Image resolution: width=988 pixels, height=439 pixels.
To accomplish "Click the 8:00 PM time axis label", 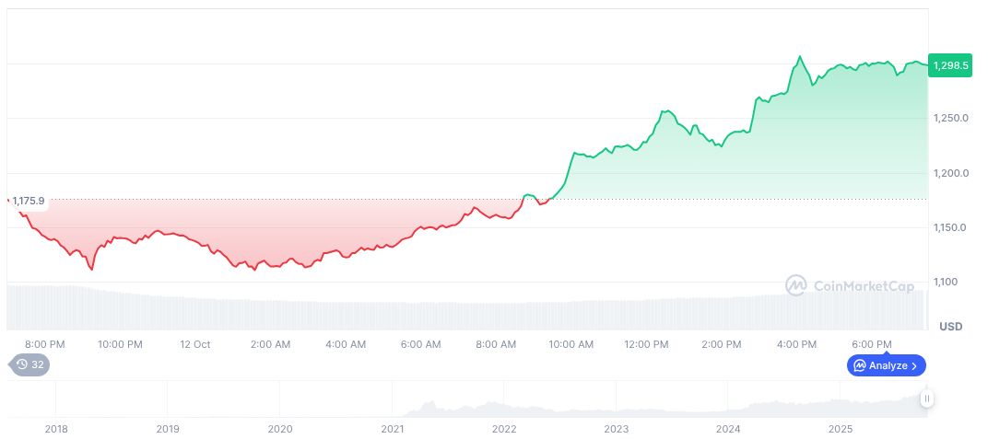I will pyautogui.click(x=45, y=344).
